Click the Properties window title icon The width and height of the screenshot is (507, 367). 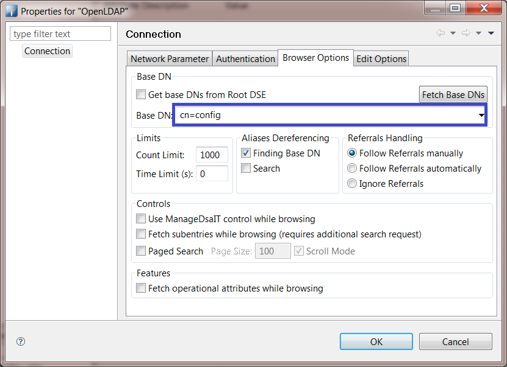tap(12, 11)
